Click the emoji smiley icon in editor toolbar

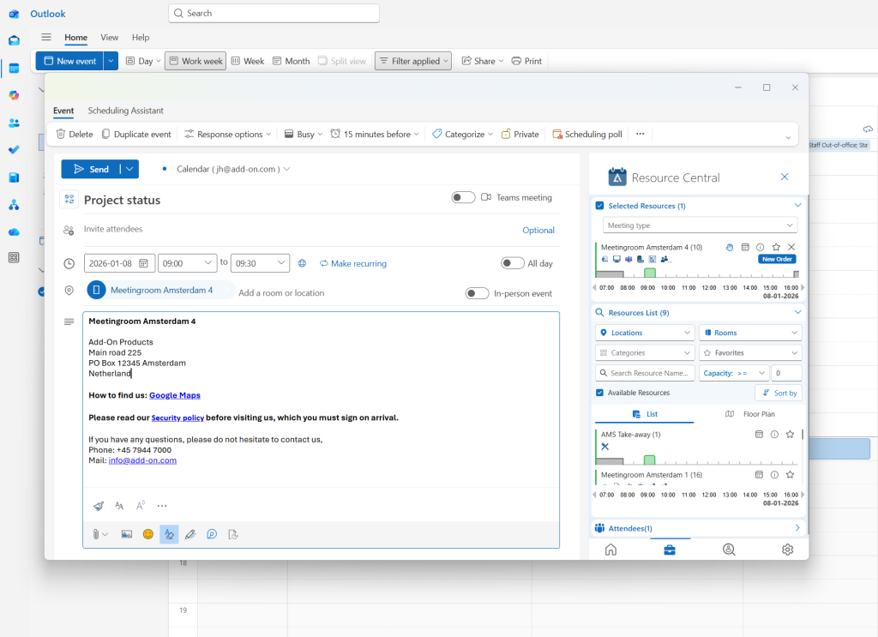pyautogui.click(x=147, y=534)
